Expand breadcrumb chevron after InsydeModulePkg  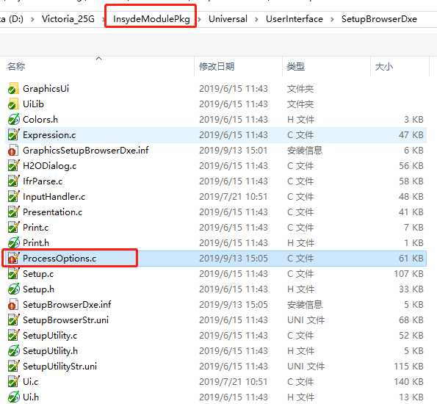200,19
